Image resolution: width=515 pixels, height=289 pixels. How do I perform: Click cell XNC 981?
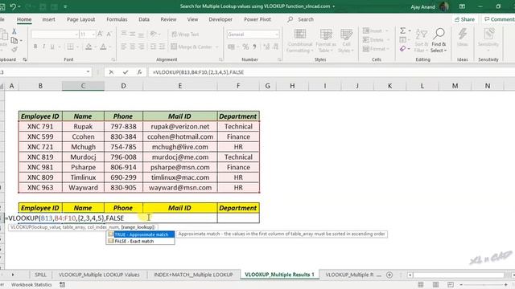40,167
